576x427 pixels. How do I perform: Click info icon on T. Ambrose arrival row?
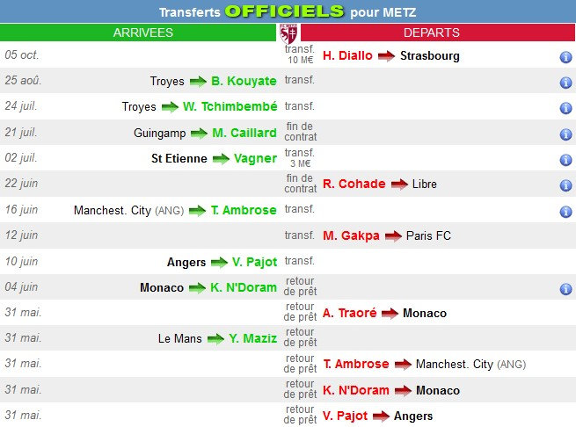565,212
